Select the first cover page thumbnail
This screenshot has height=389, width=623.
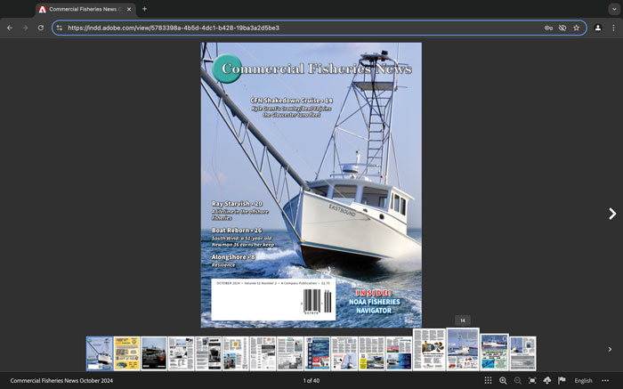(x=99, y=353)
